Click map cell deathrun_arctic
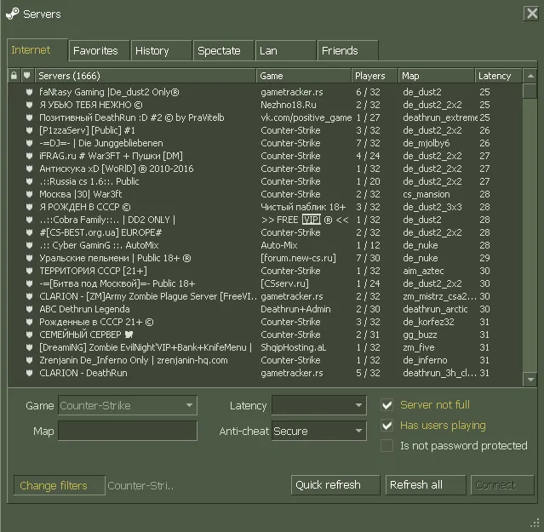This screenshot has height=532, width=544. pos(435,309)
